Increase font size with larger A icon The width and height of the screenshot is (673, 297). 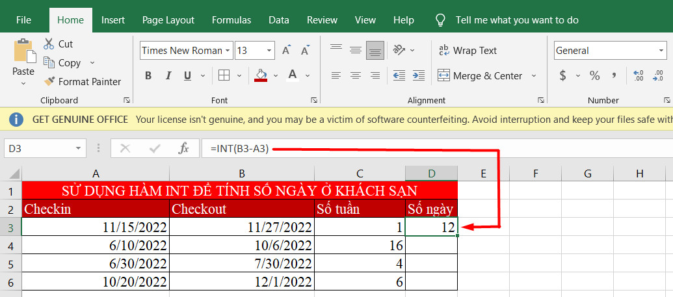287,50
